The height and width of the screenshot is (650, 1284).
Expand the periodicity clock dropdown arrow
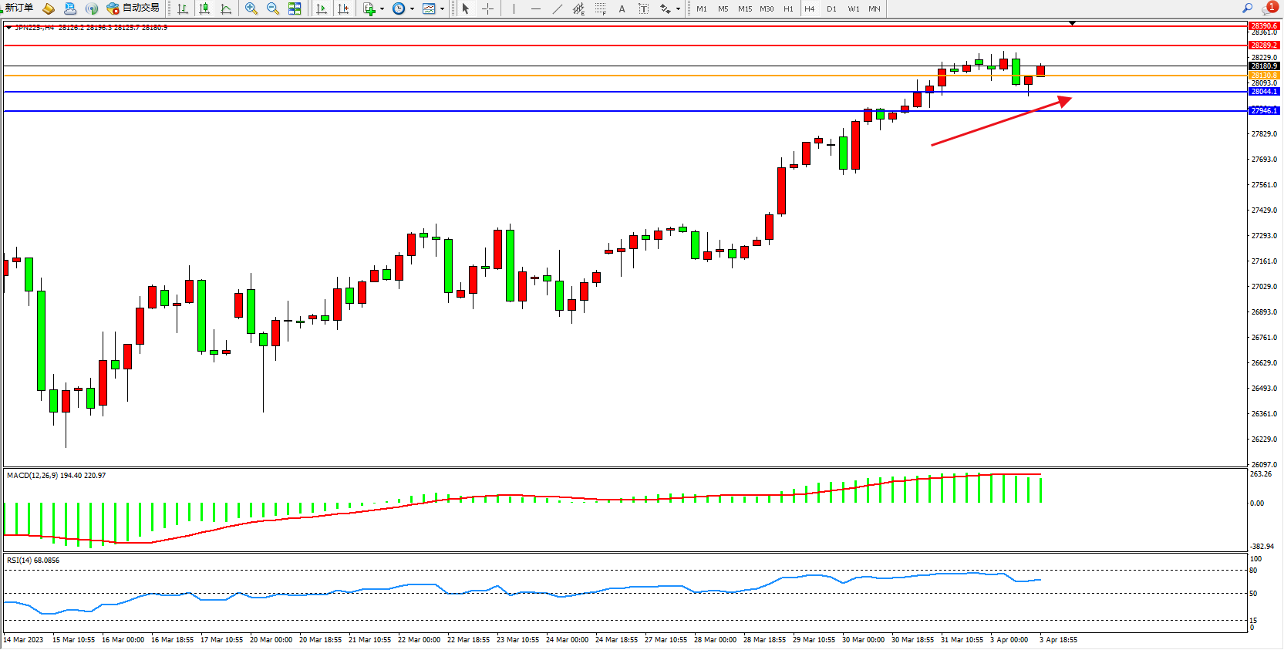(x=412, y=9)
